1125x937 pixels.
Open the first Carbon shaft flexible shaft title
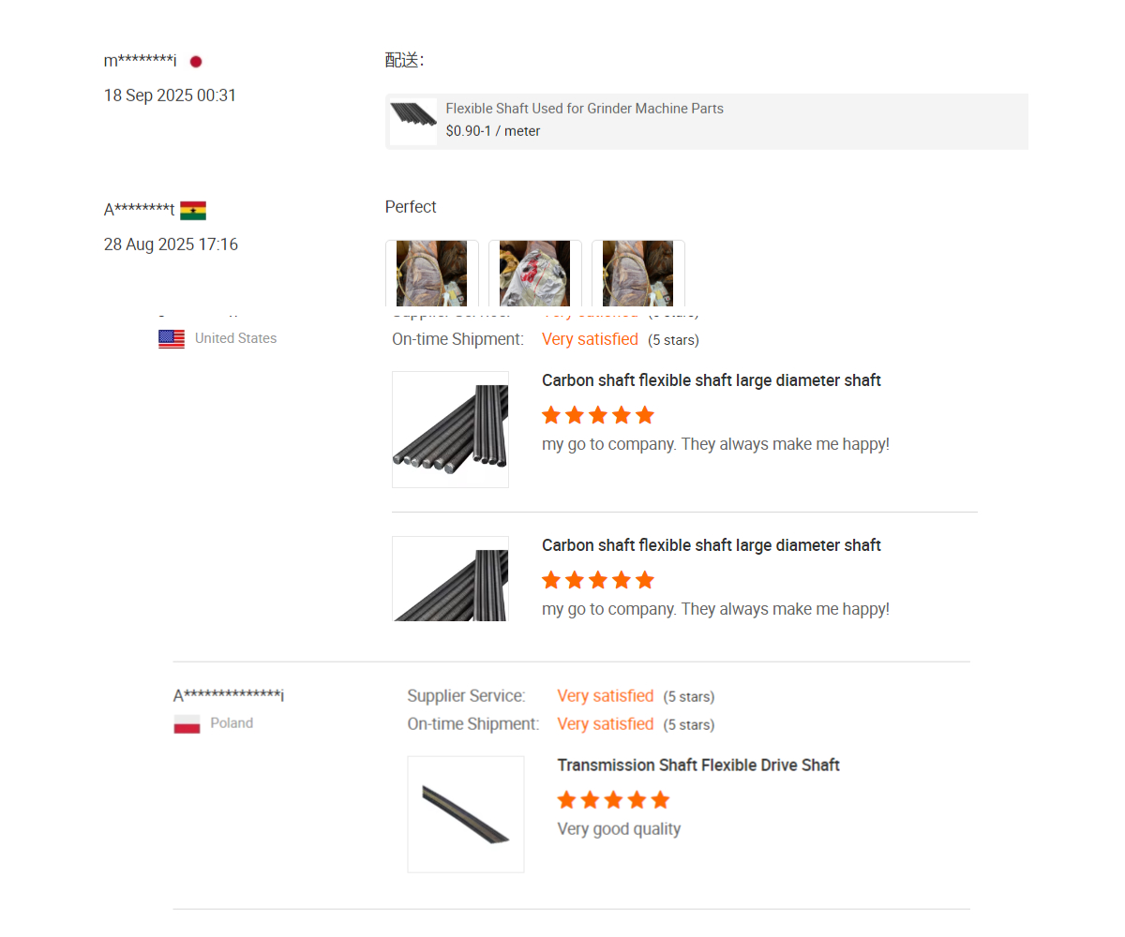pyautogui.click(x=711, y=380)
